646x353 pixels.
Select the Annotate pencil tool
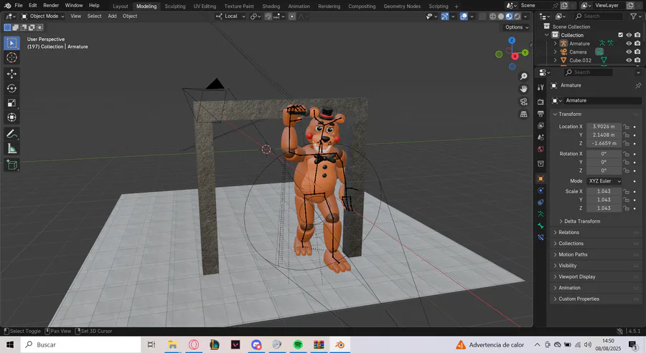tap(11, 134)
